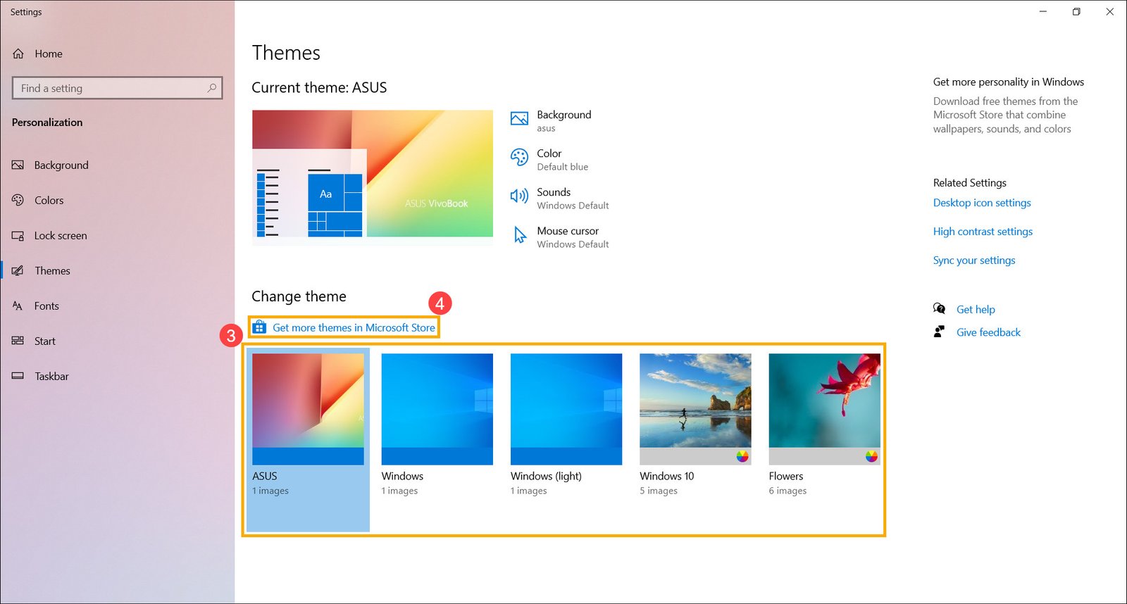This screenshot has height=604, width=1127.
Task: Restore down the Settings window
Action: point(1076,11)
